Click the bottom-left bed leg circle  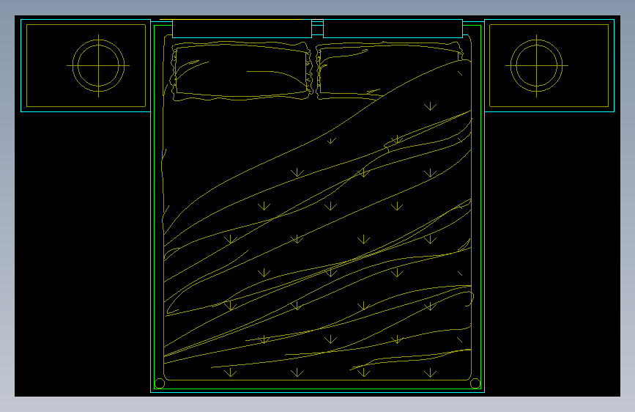(160, 383)
